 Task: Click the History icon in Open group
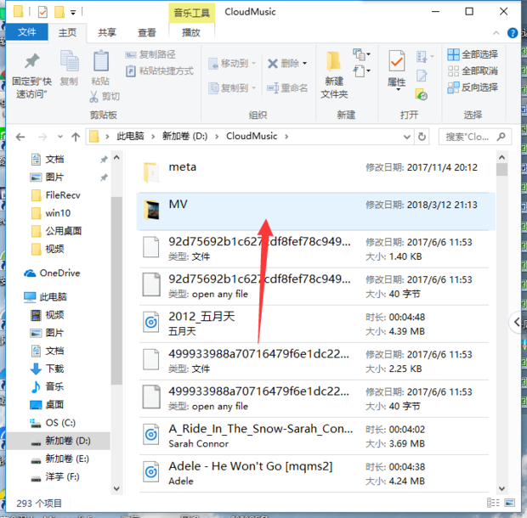[422, 94]
